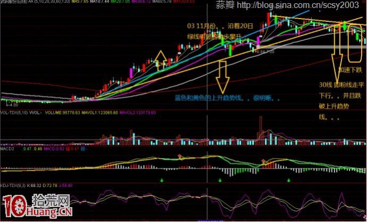The image size is (367, 222).
Task: Click the white MA10 value in header
Action: coord(99,2)
